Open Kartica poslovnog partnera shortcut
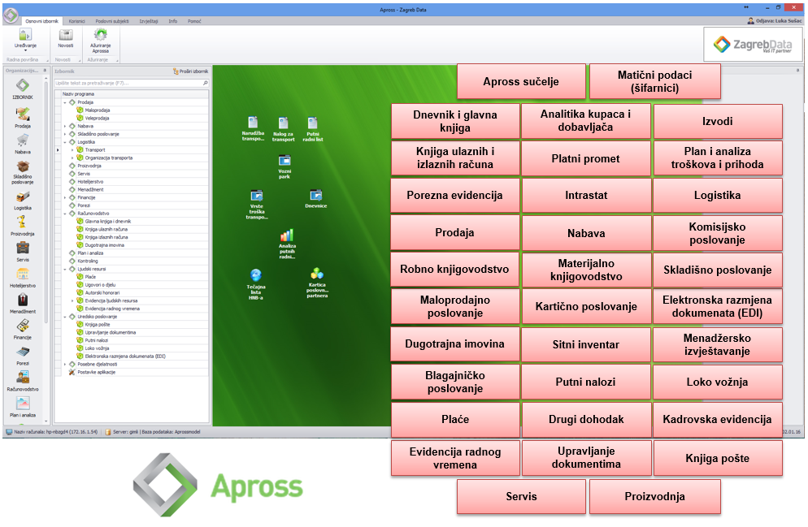Image resolution: width=808 pixels, height=527 pixels. tap(317, 283)
